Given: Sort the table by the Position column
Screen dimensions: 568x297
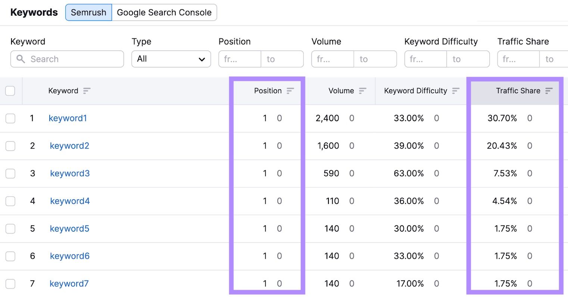Looking at the screenshot, I should 290,91.
